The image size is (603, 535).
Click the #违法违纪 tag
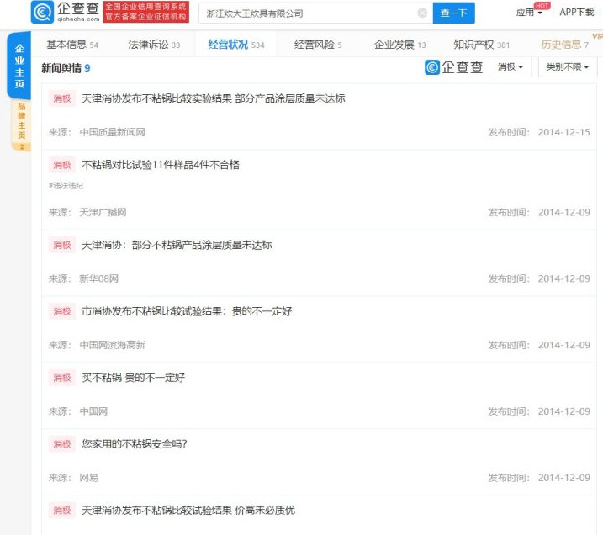tap(66, 185)
